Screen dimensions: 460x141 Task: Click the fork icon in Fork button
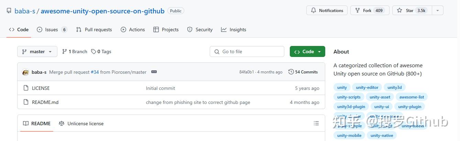point(358,11)
